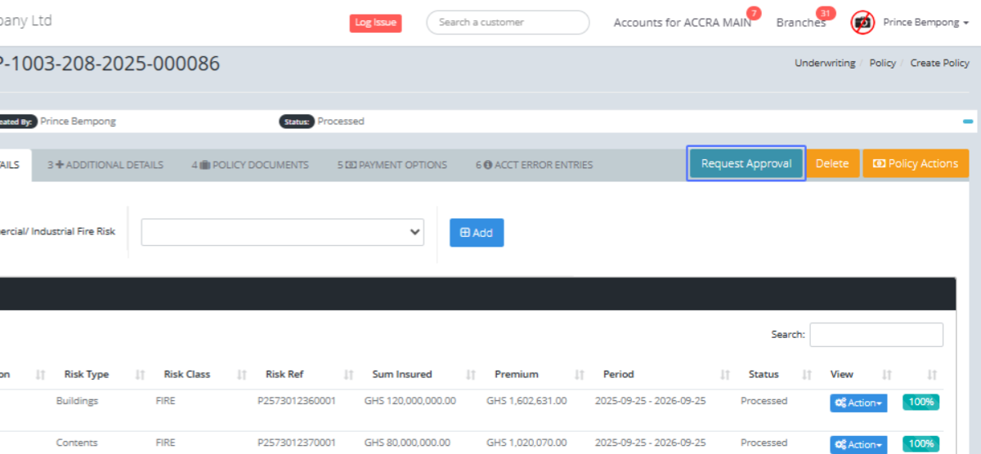981x454 pixels.
Task: Go to Payment Options tab
Action: (x=392, y=165)
